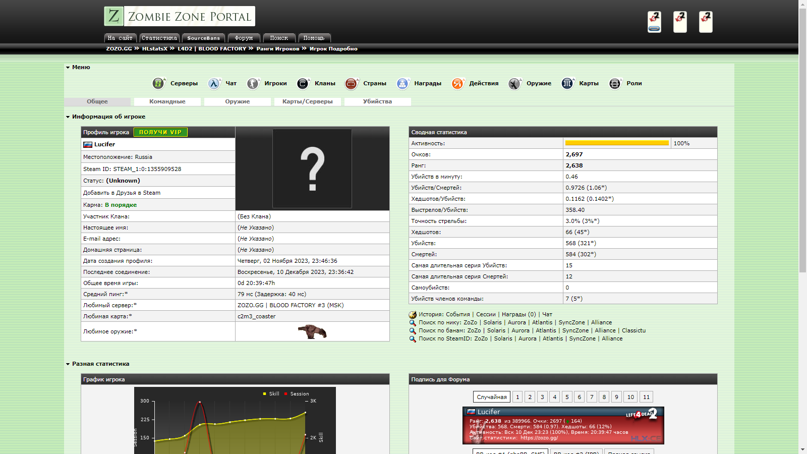Select Случайная forum signature button

coord(492,397)
